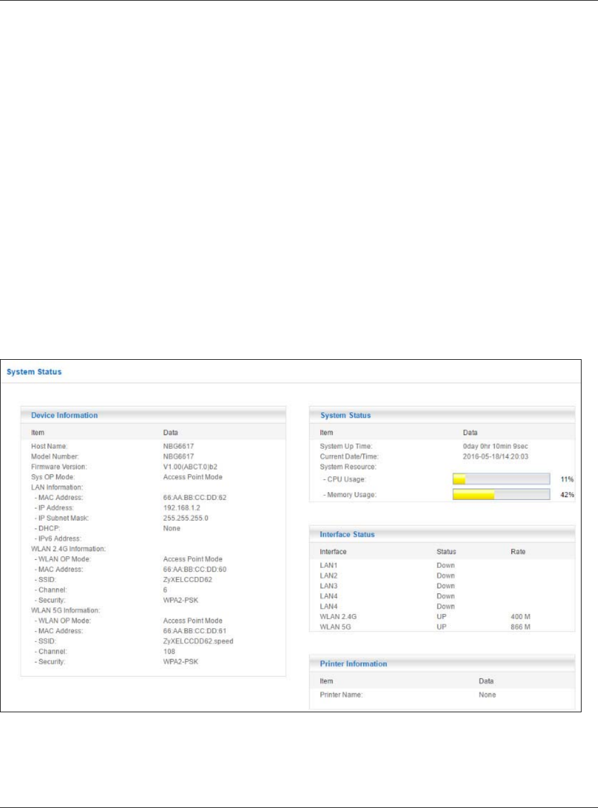This screenshot has height=808, width=598.
Task: Click the memory usage value 42%
Action: [567, 495]
